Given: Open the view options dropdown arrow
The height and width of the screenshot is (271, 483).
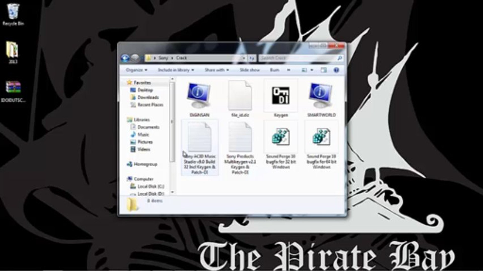Looking at the screenshot, I should 312,70.
